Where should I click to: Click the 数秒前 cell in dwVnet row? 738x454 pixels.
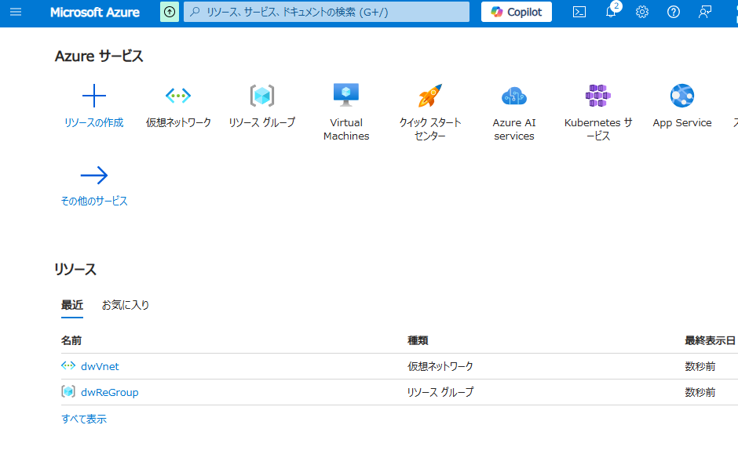point(700,367)
